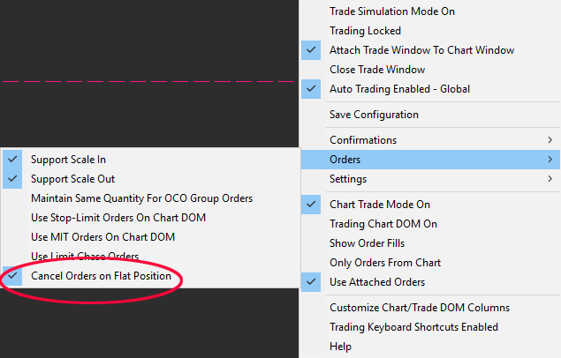Viewport: 561px width, 358px height.
Task: Enable Use Stop-Limit Orders On Chart DOM
Action: (118, 218)
